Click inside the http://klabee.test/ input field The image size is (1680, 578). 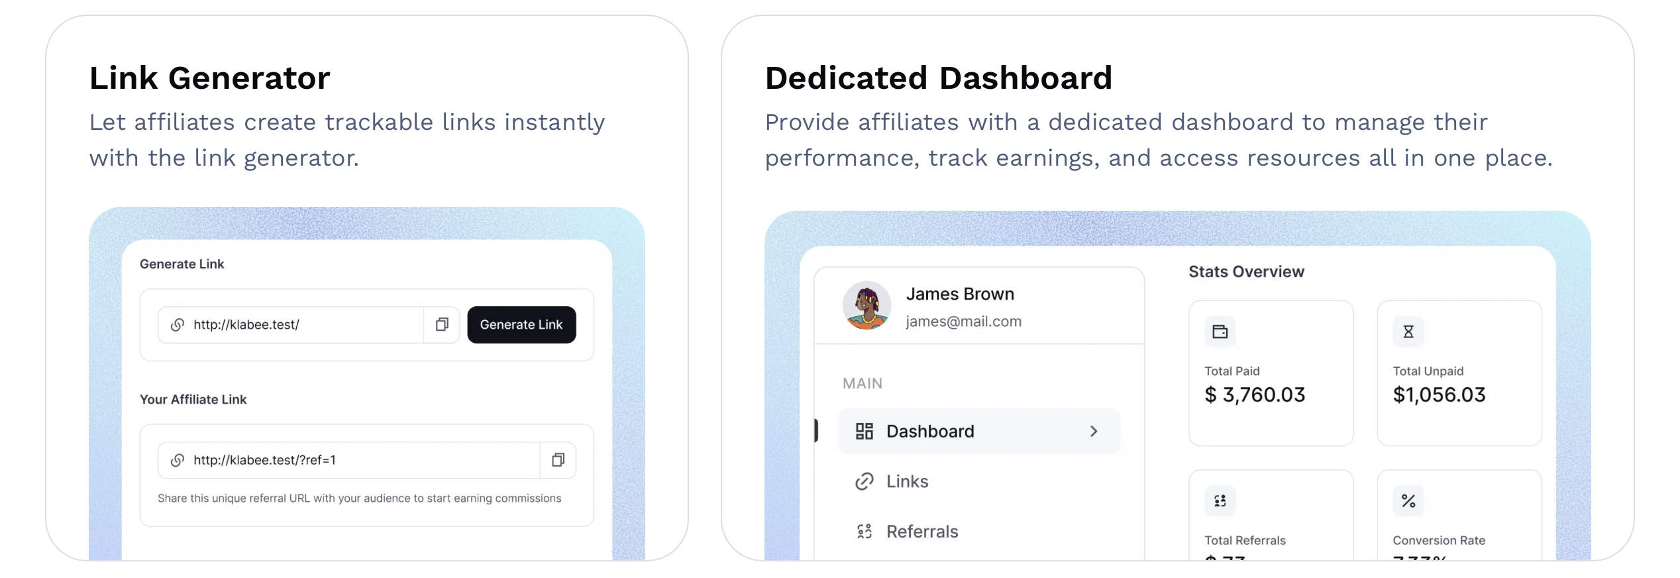click(x=285, y=325)
